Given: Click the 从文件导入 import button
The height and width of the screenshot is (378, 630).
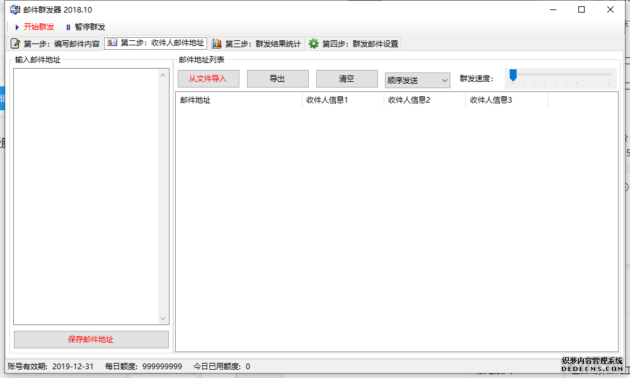Looking at the screenshot, I should (208, 78).
